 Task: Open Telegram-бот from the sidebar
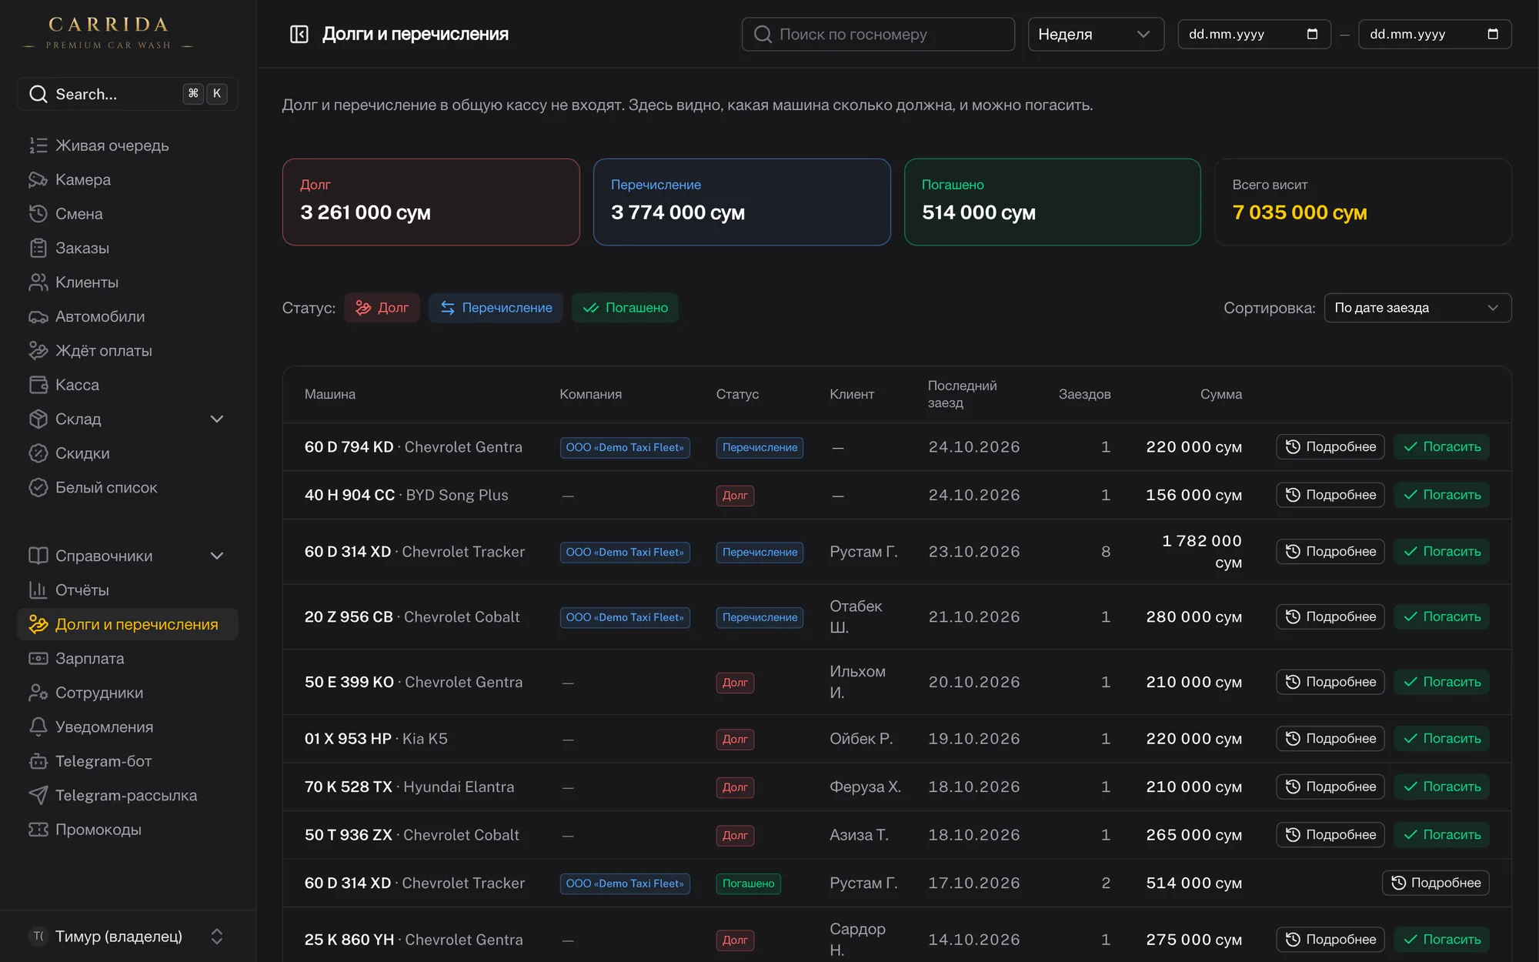128,761
